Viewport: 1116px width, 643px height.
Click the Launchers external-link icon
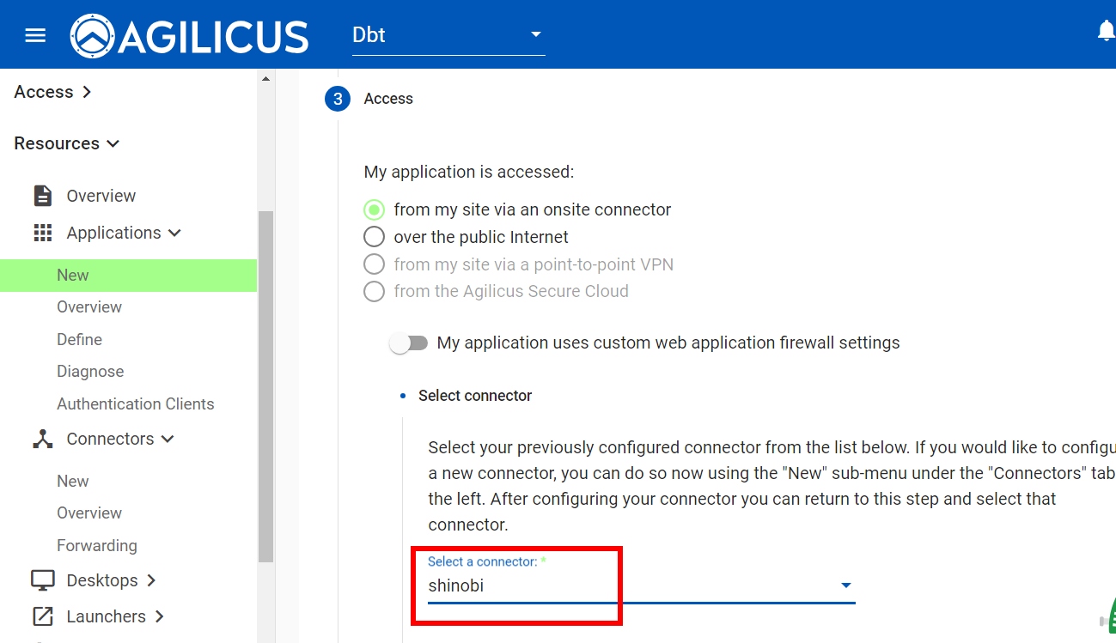tap(42, 616)
